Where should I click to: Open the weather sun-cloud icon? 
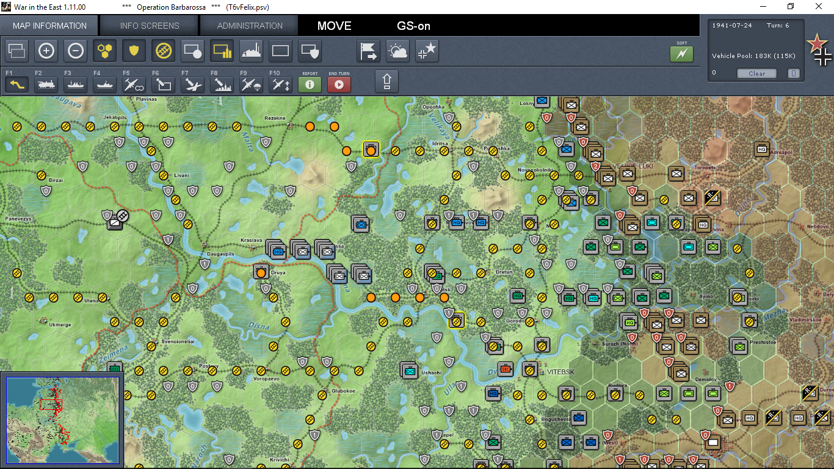pos(398,51)
